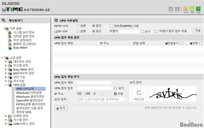The height and width of the screenshot is (128, 204).
Task: Expand the 트래픽 관리 tree node
Action: pos(6,116)
